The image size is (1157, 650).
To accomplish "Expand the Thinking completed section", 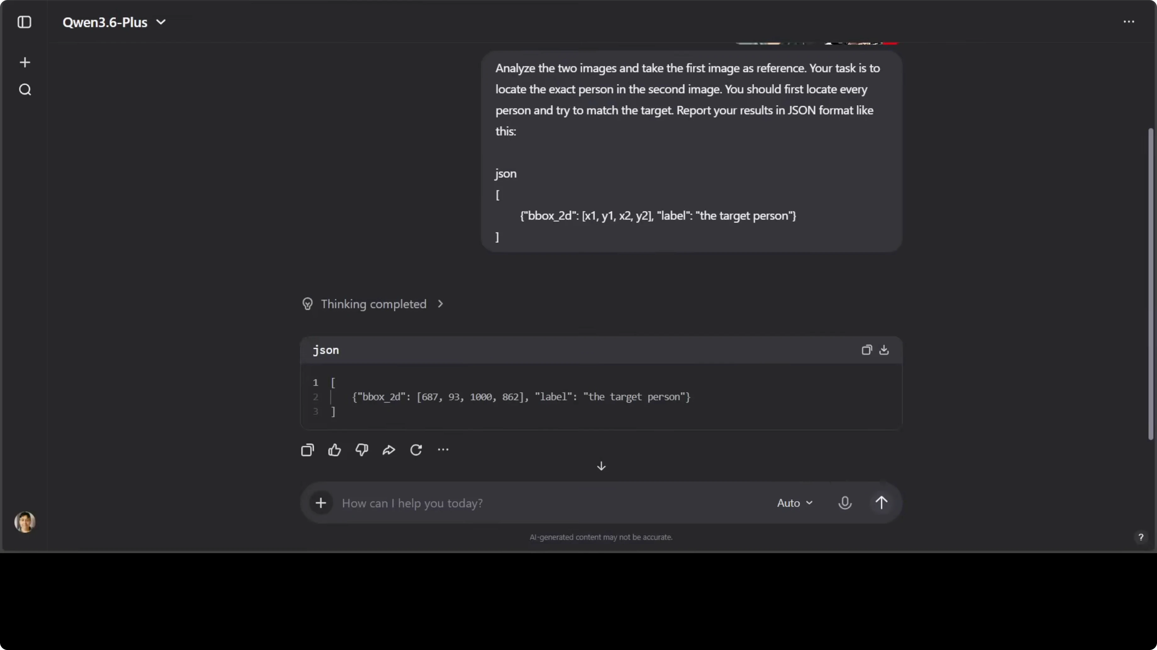I will tap(373, 304).
